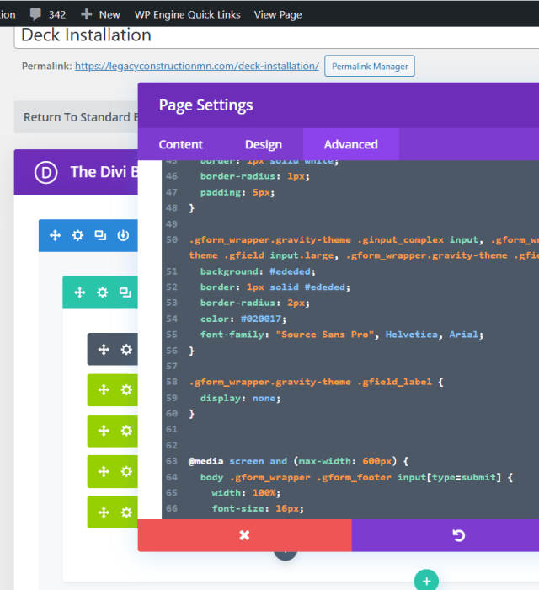This screenshot has height=590, width=539.
Task: Open settings gear on third green module
Action: 126,471
